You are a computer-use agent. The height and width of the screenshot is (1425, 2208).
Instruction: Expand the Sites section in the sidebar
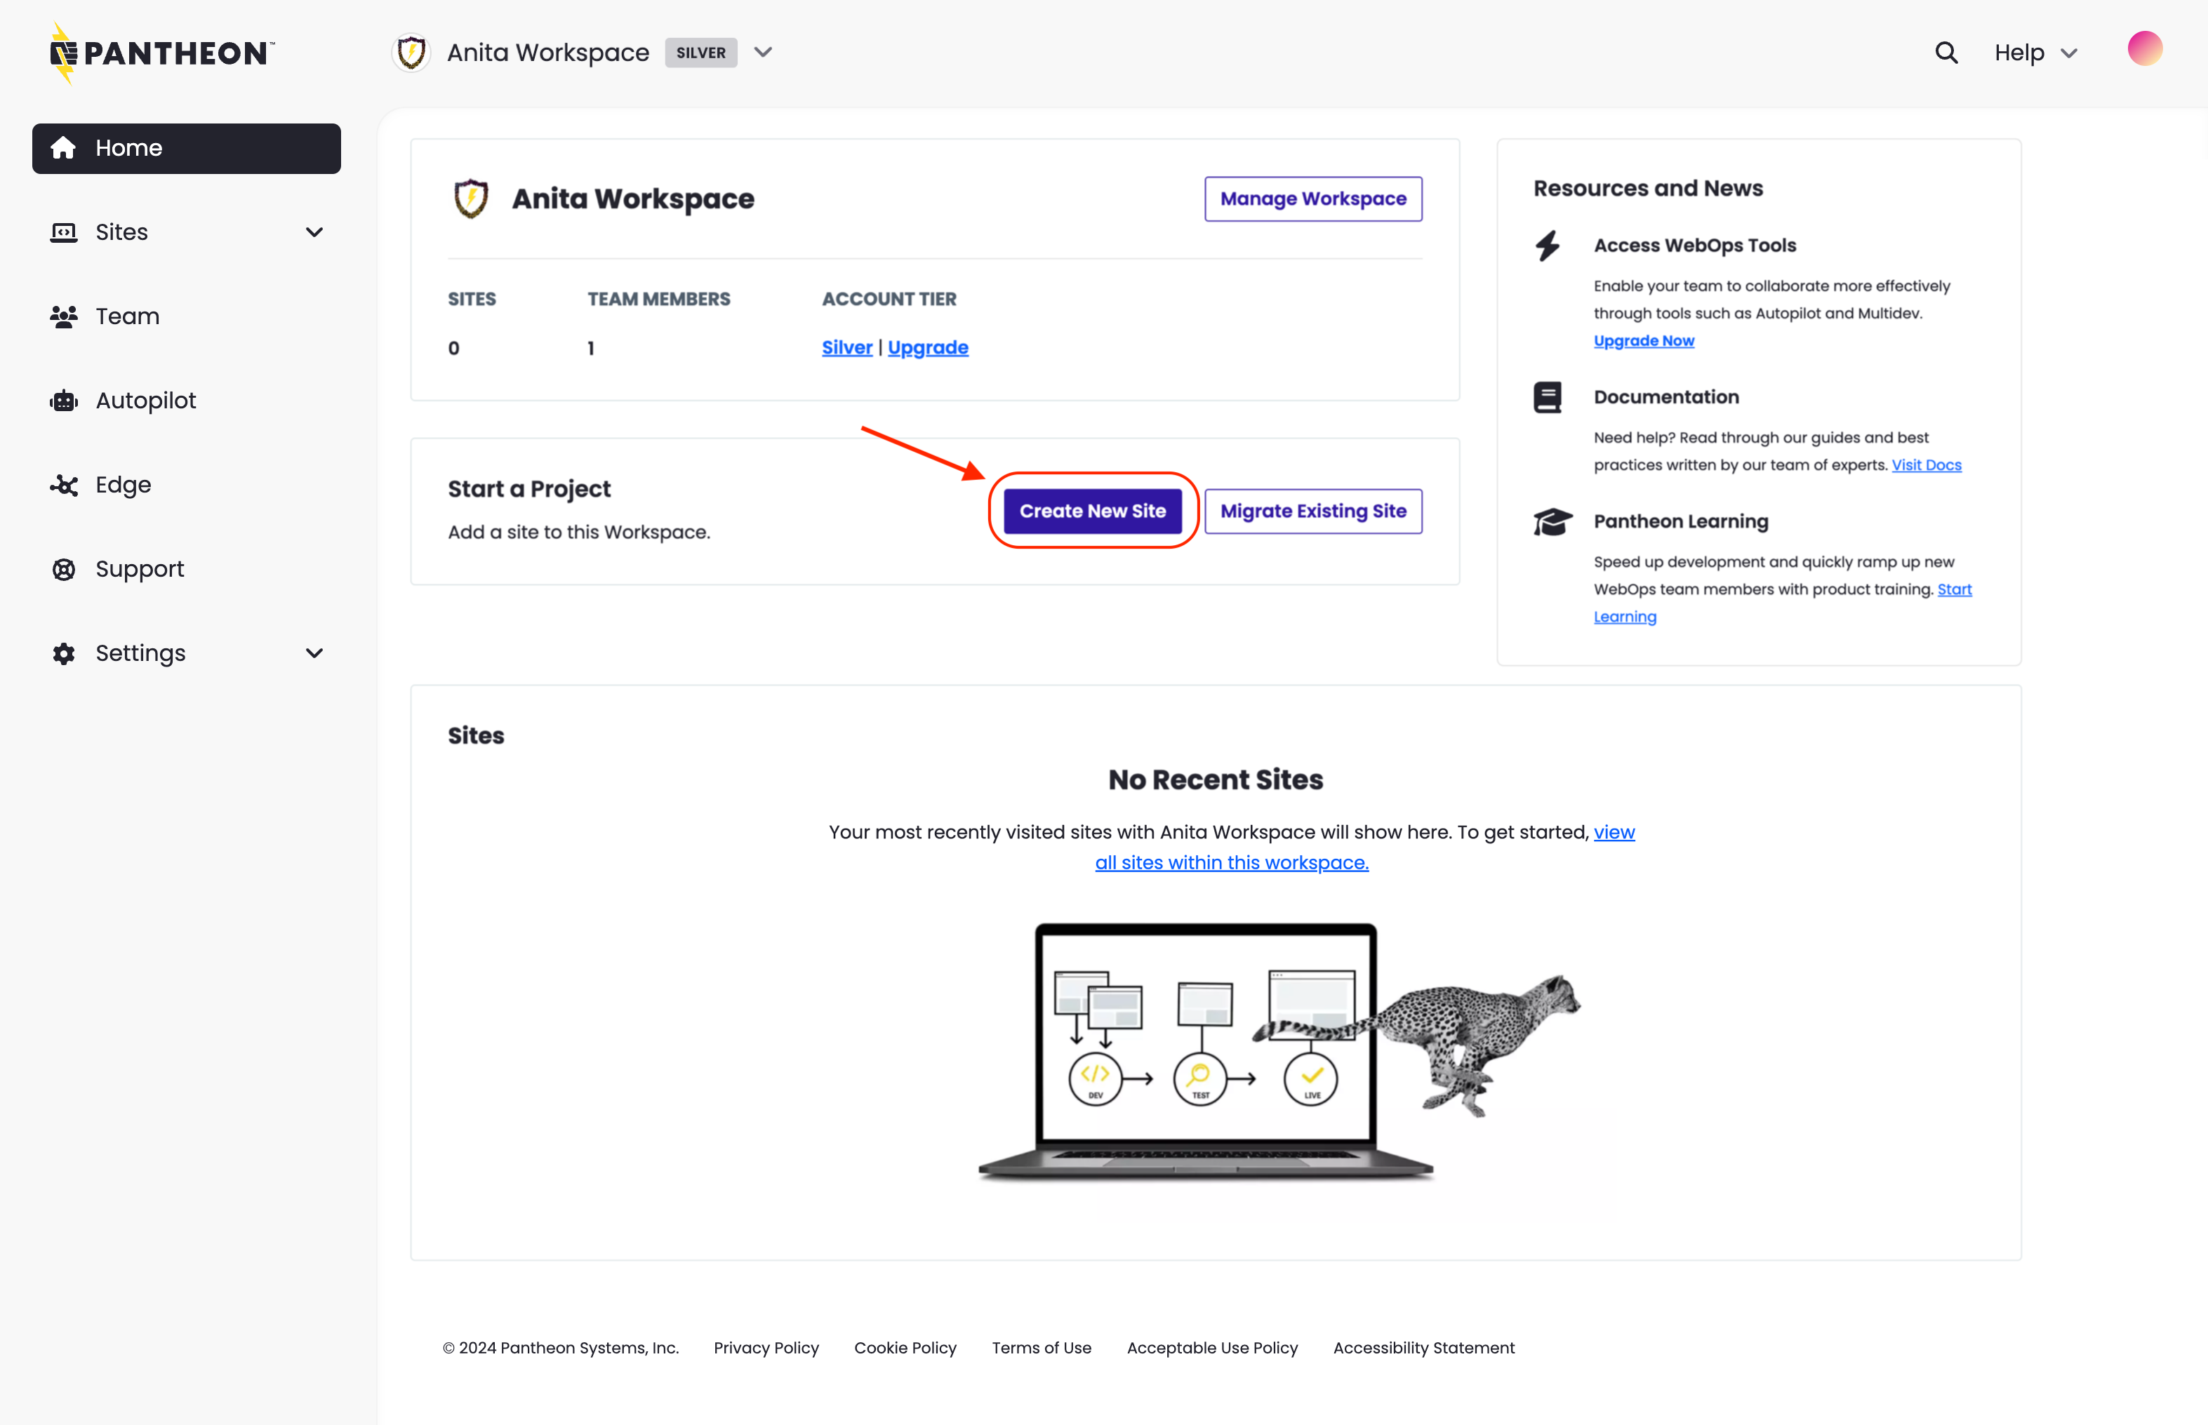pos(314,232)
